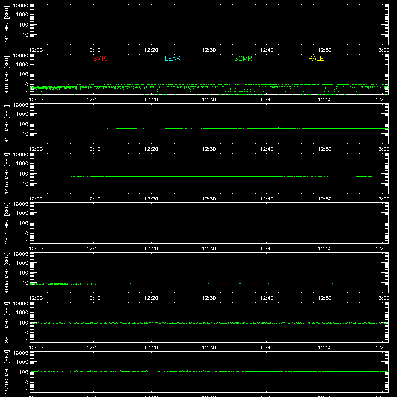Click the 100 y-axis value on 610 MHz panel
397x397 pixels.
click(24, 124)
